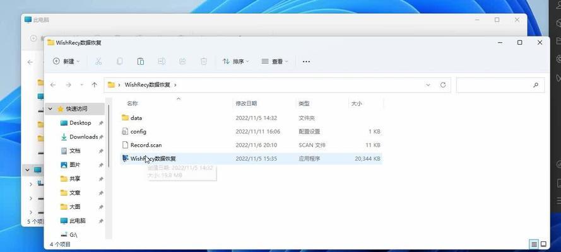
Task: Select the data folder icon
Action: point(125,117)
